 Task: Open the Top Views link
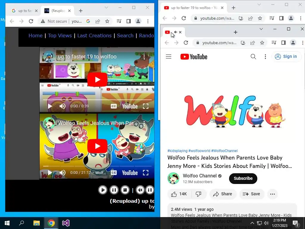pos(60,35)
